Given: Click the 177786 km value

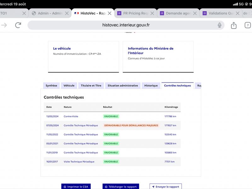Looking at the screenshot, I should click(x=170, y=116).
